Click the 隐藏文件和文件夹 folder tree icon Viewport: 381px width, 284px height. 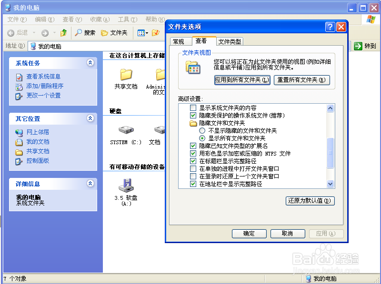tap(193, 123)
